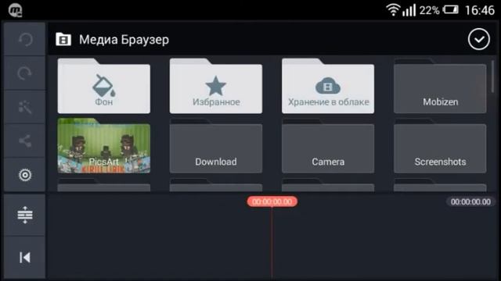Open project settings gear icon
Image resolution: width=501 pixels, height=281 pixels.
point(25,175)
